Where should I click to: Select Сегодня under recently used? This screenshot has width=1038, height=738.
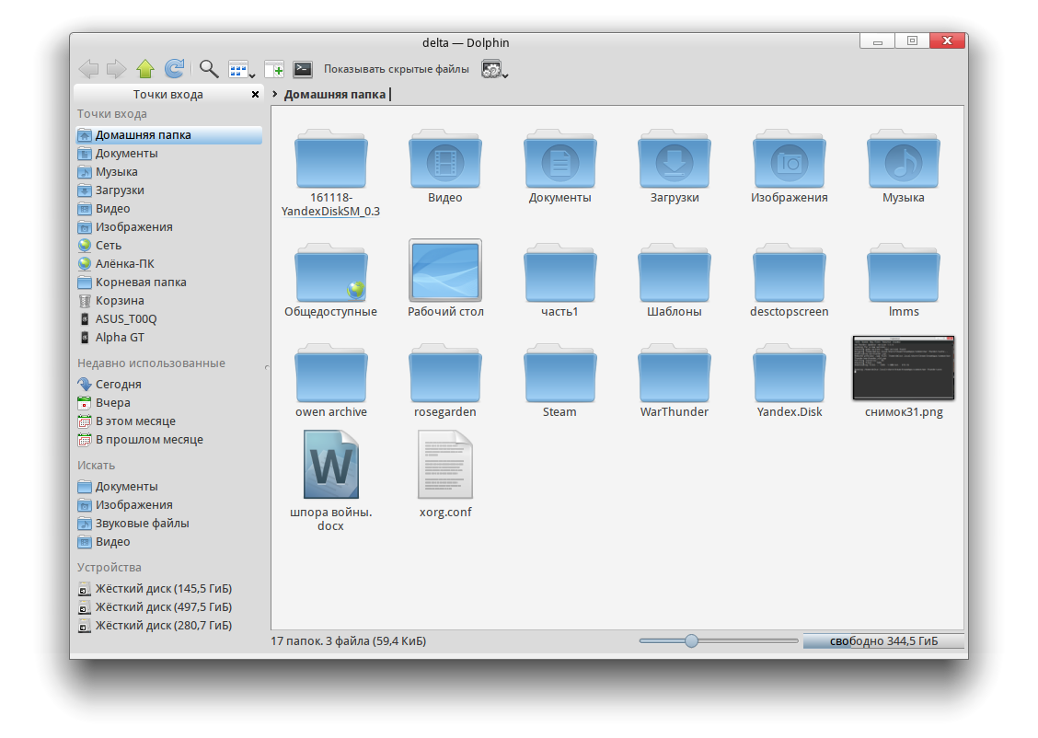point(118,385)
